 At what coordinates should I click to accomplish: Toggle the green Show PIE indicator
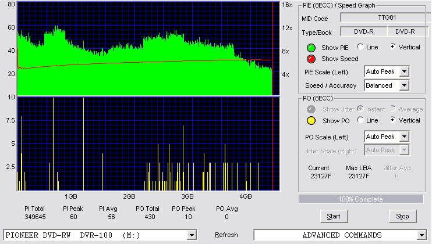(311, 48)
